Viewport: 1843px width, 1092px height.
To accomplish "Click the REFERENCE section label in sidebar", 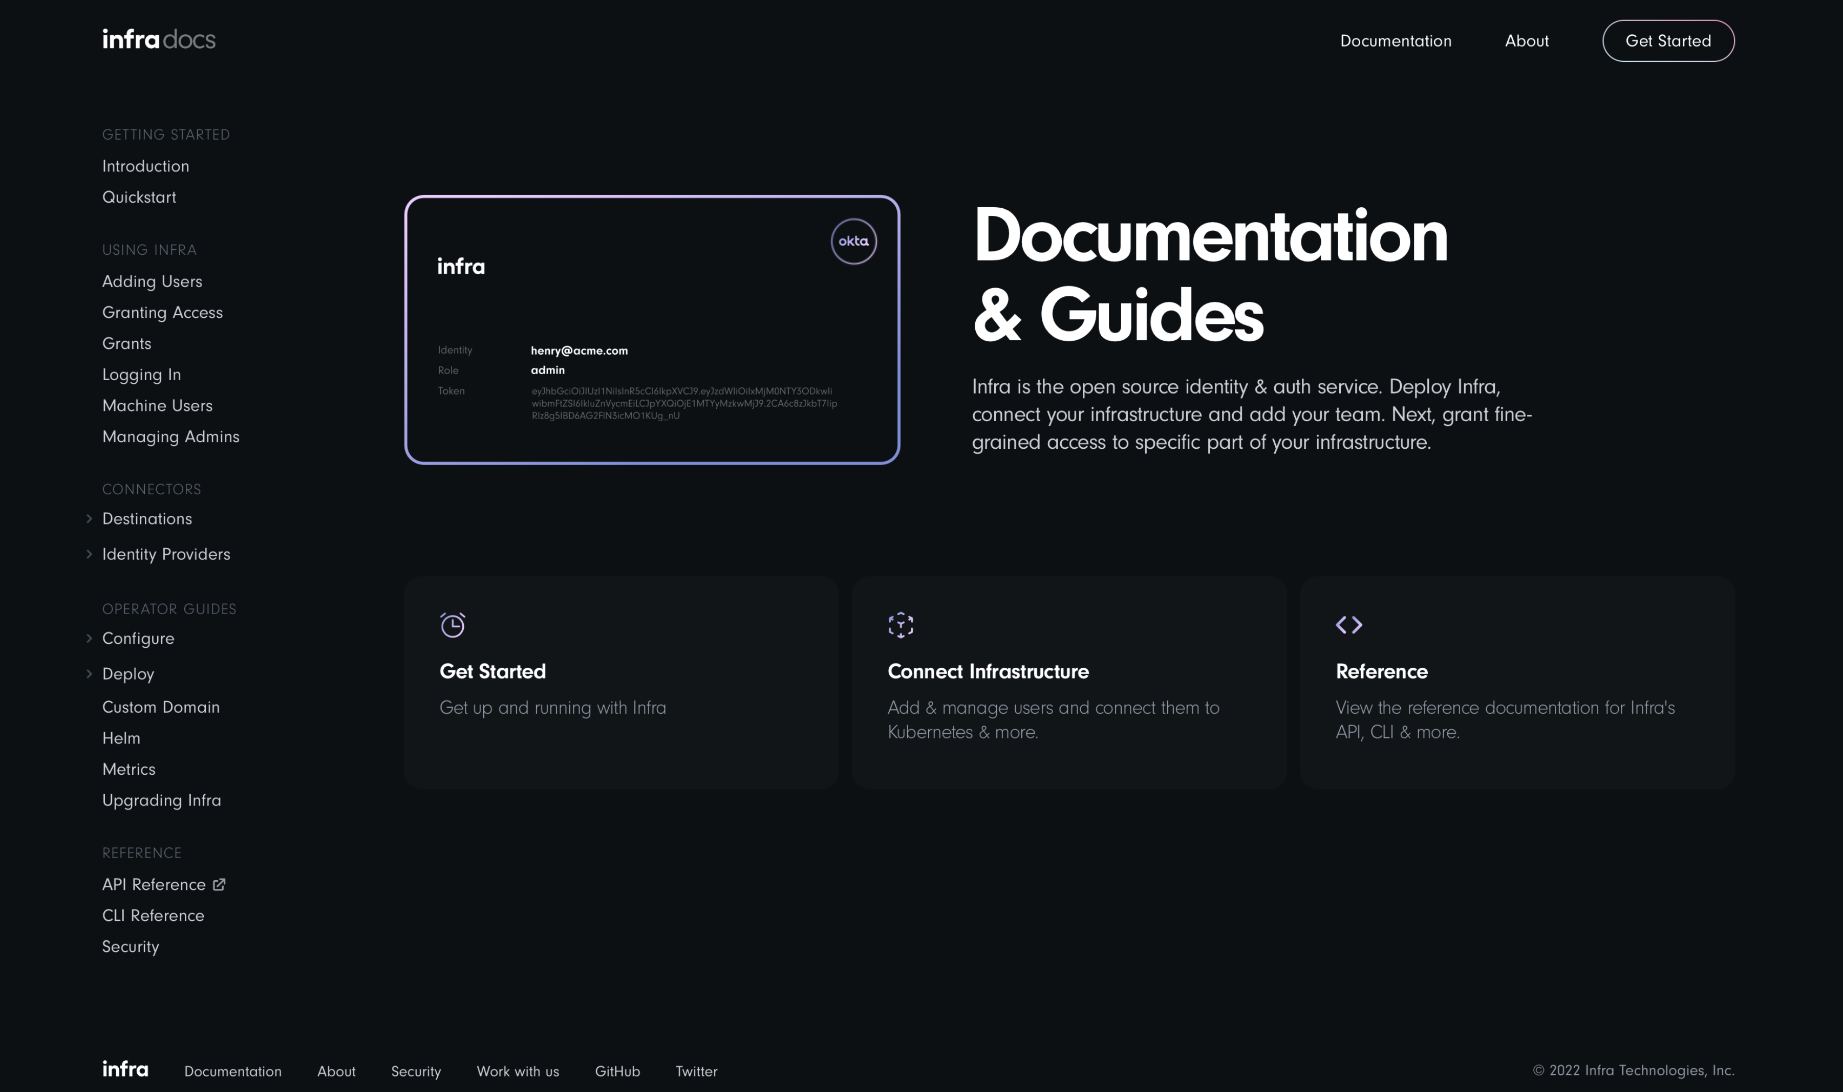I will pos(142,854).
